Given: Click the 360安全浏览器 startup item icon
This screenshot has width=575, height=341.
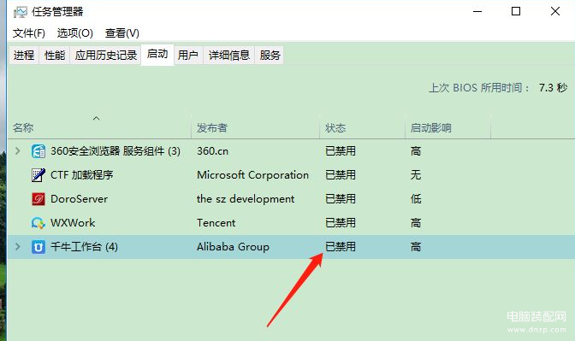Looking at the screenshot, I should 39,151.
